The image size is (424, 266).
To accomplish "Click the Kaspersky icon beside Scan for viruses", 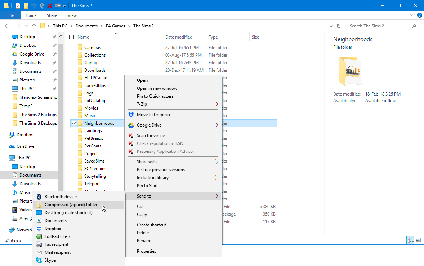I will coord(131,136).
